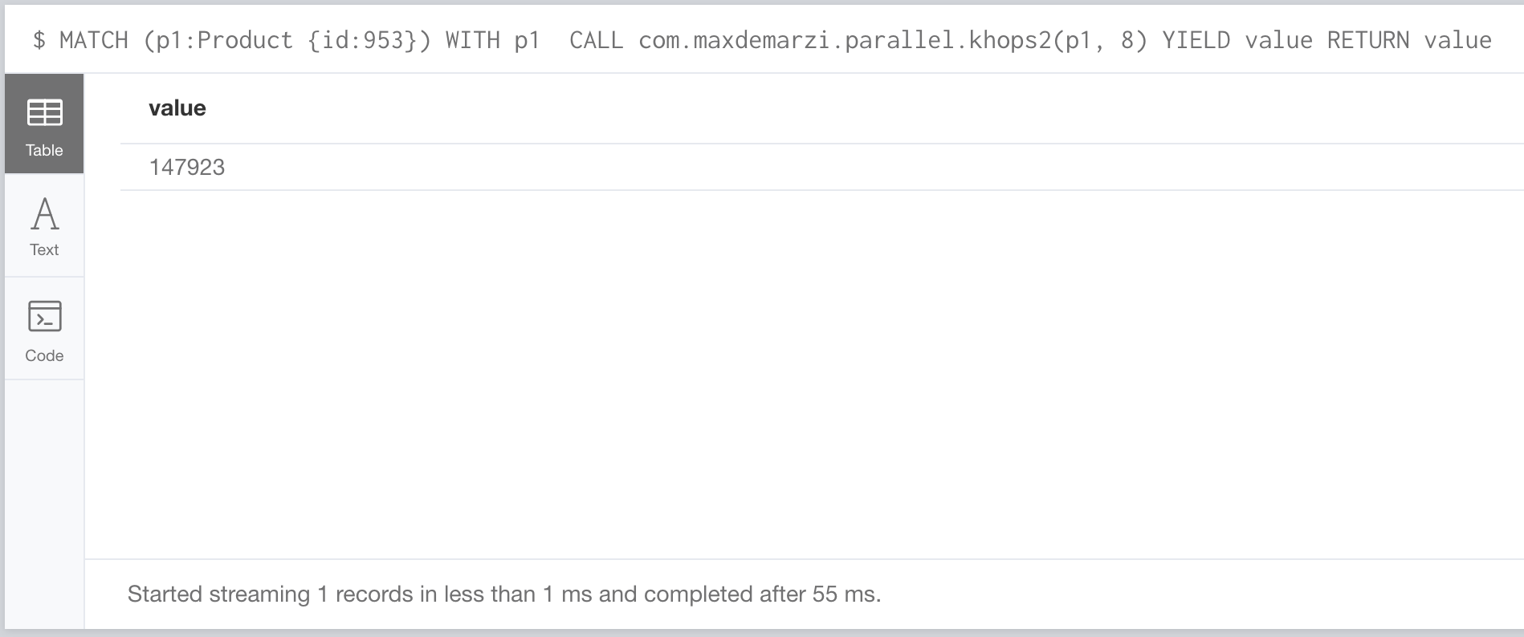Select the 147923 result cell

pyautogui.click(x=187, y=168)
